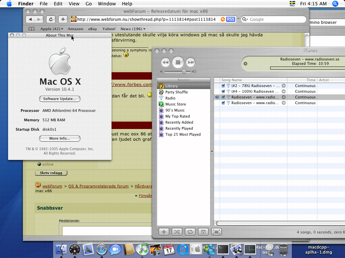
Task: Add bookmark with Safari plus button
Action: click(63, 19)
